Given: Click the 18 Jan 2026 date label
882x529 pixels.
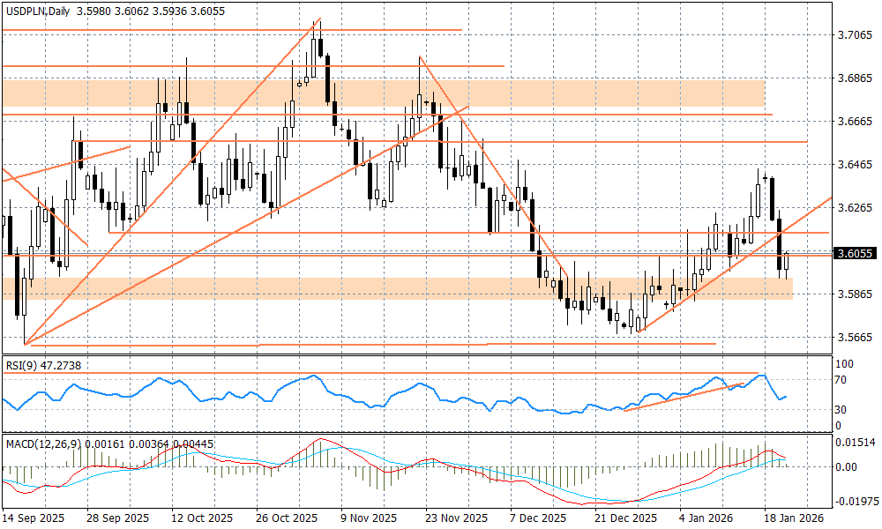Looking at the screenshot, I should (x=793, y=519).
